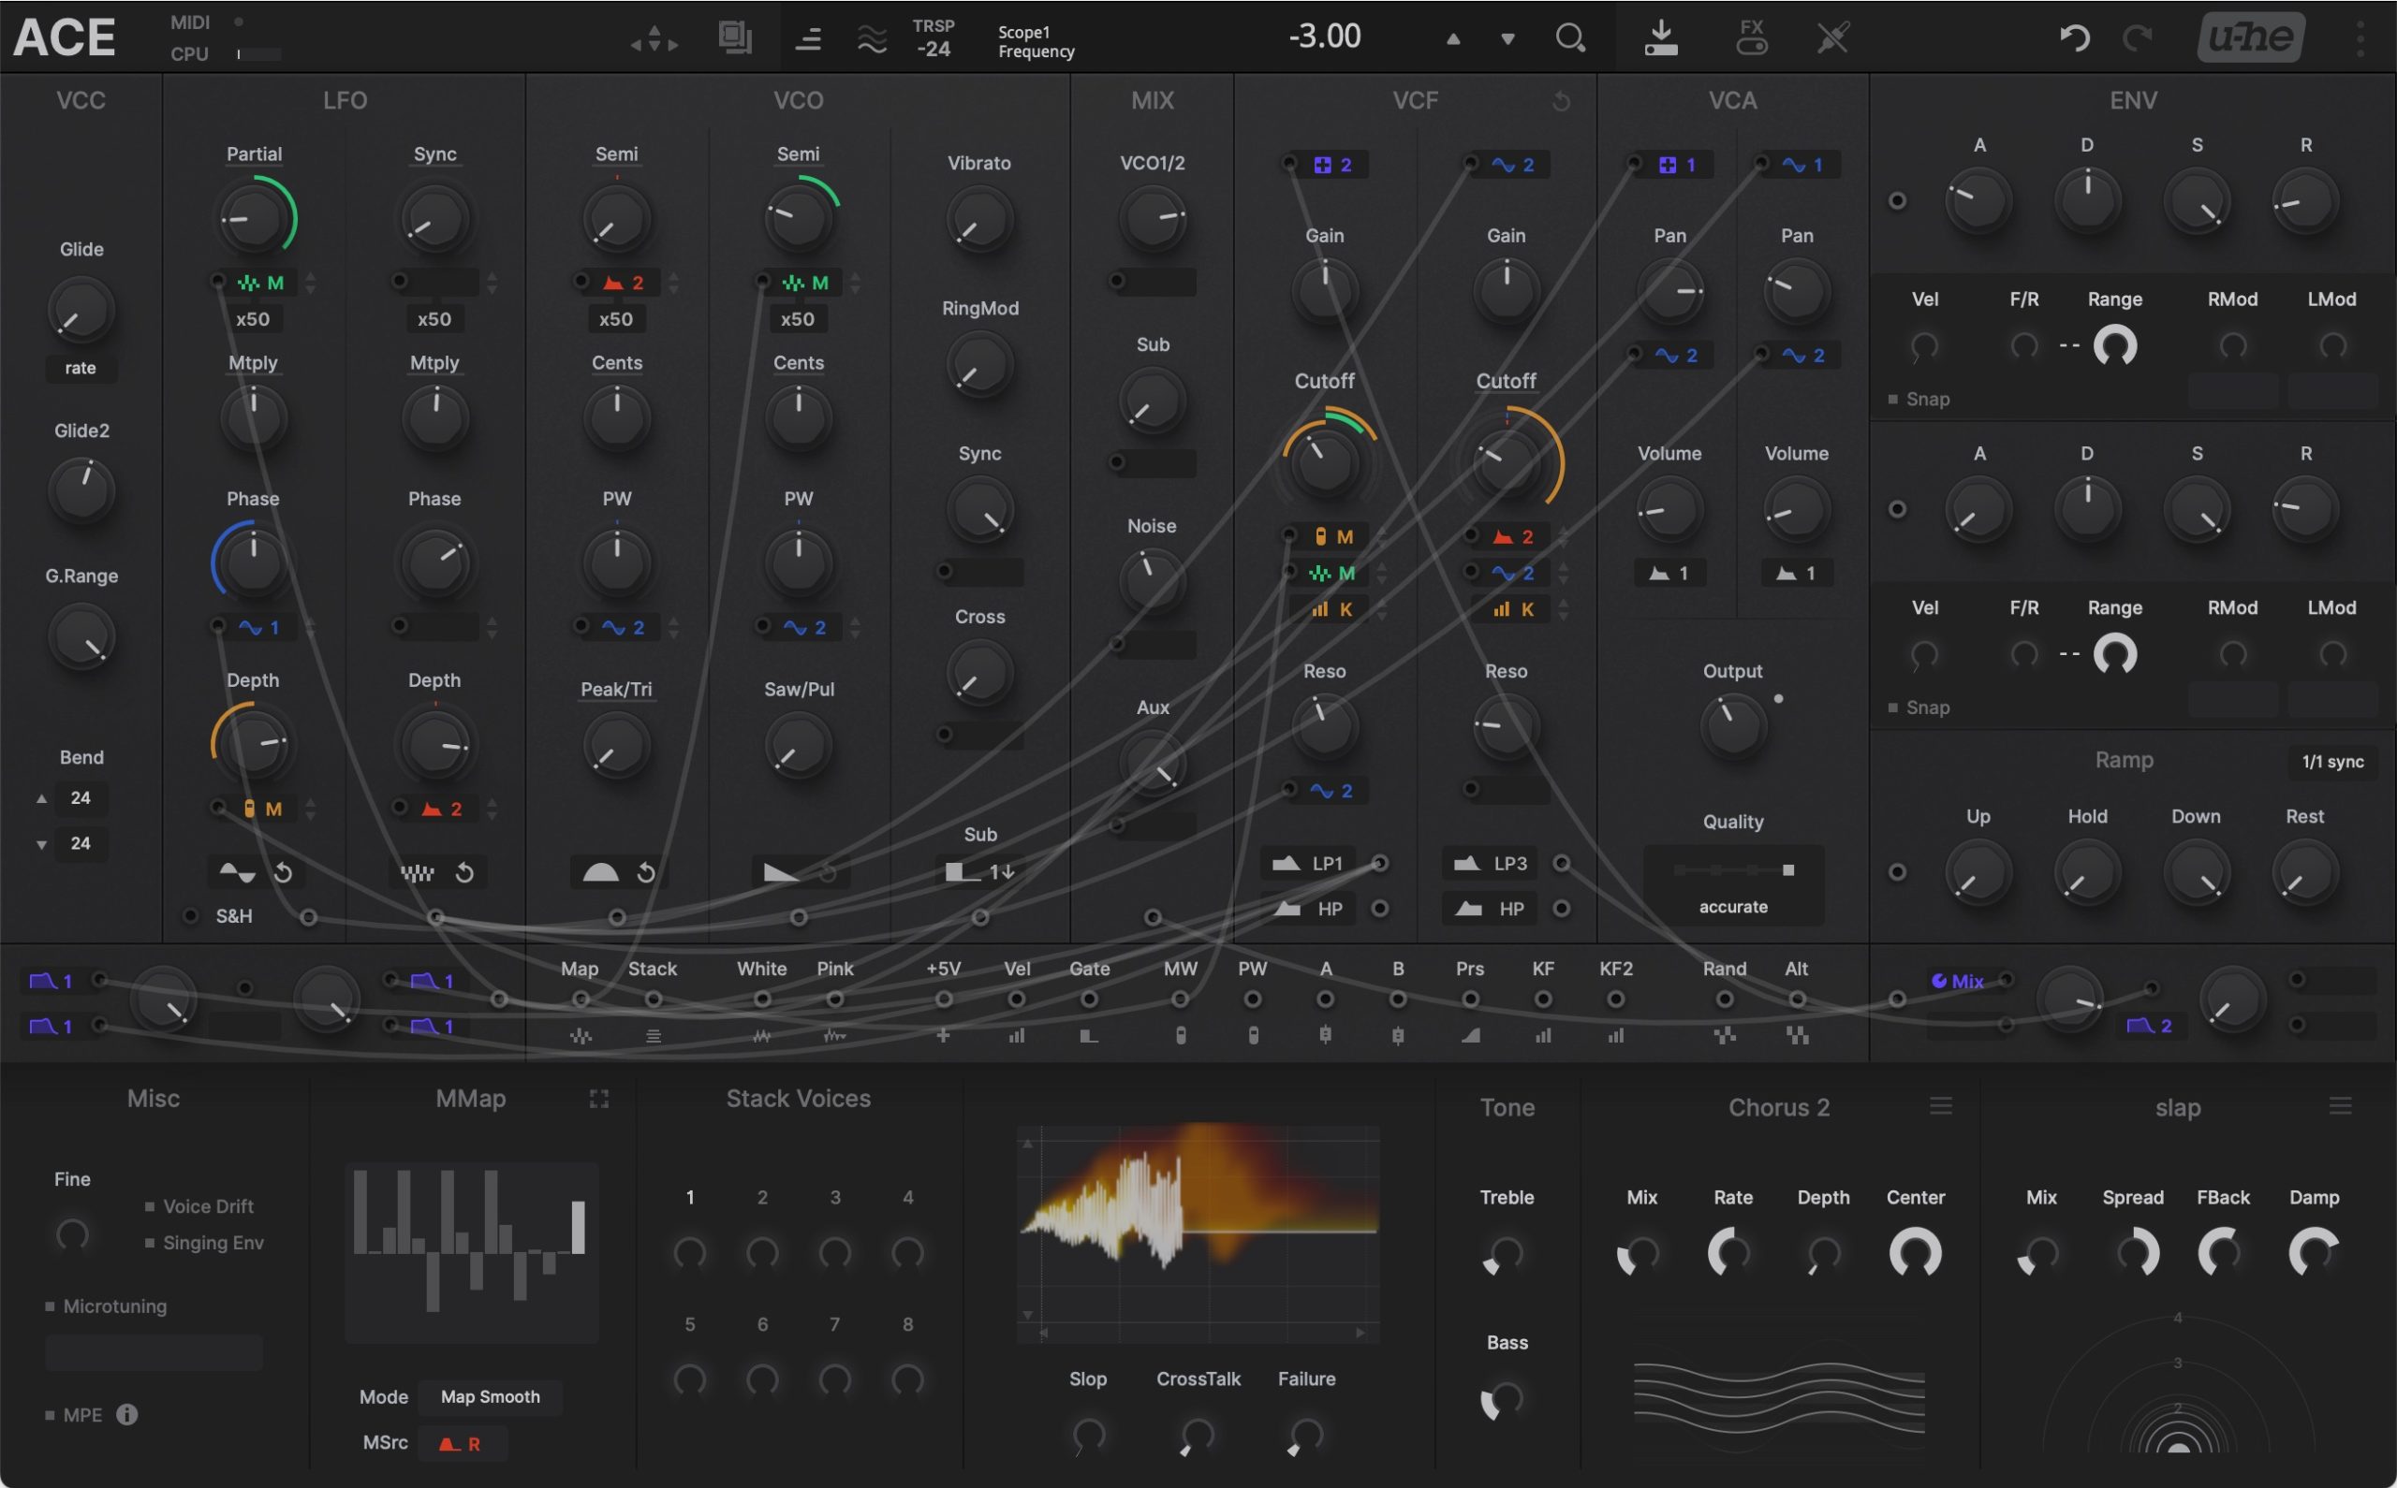Select the previous preset with up arrow
The image size is (2397, 1488).
tap(1453, 39)
